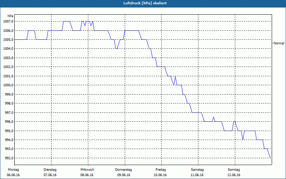
Task: Click the 995,0 axis value
Action: 9,131
